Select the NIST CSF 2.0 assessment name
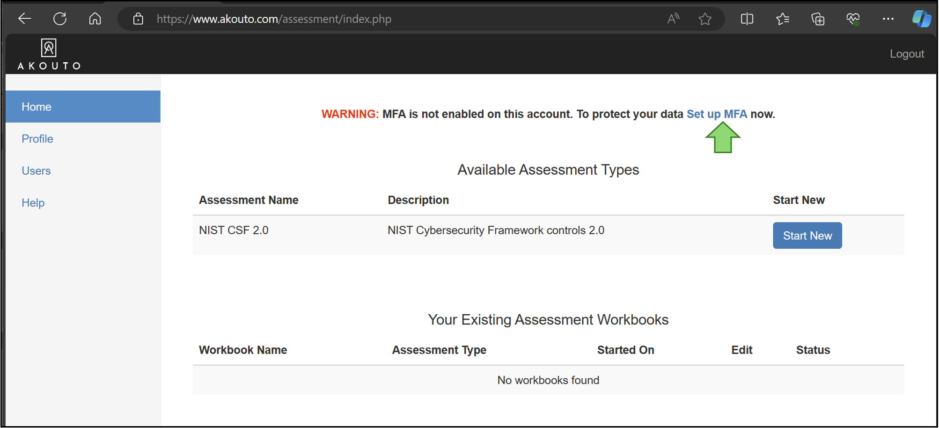939x428 pixels. click(x=234, y=230)
